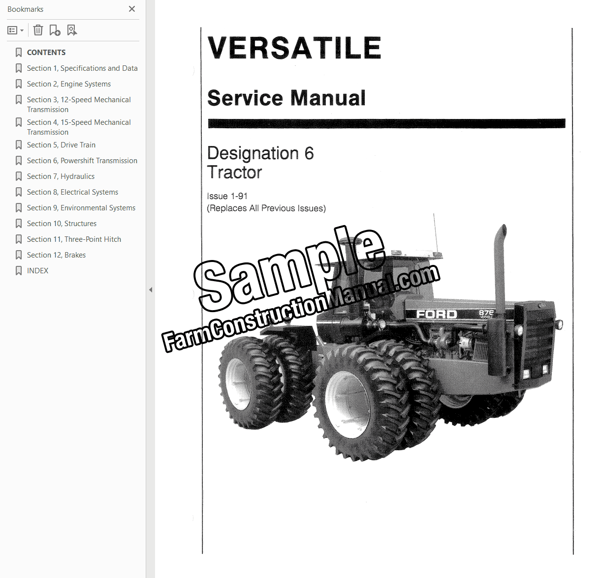Click the bookmark icon beside Section 11

coord(19,239)
